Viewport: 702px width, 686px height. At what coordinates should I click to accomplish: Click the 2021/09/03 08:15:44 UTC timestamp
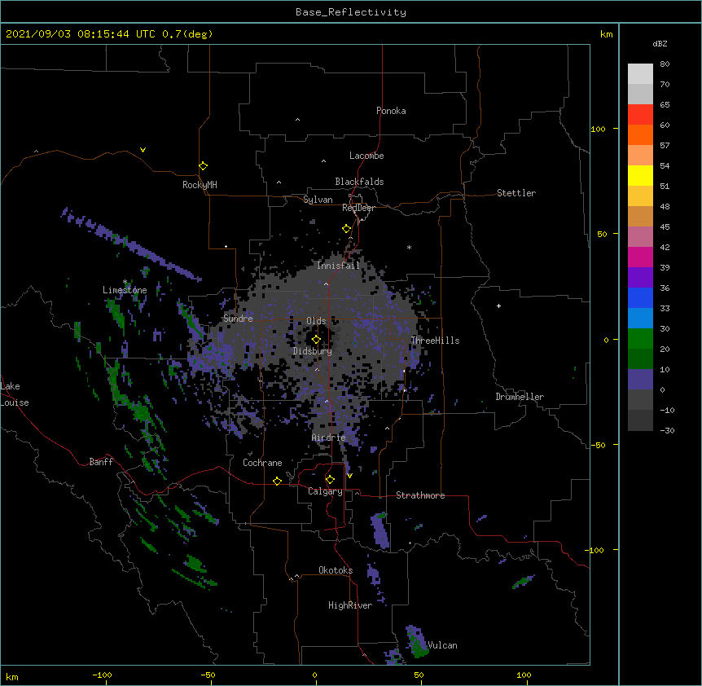coord(81,34)
